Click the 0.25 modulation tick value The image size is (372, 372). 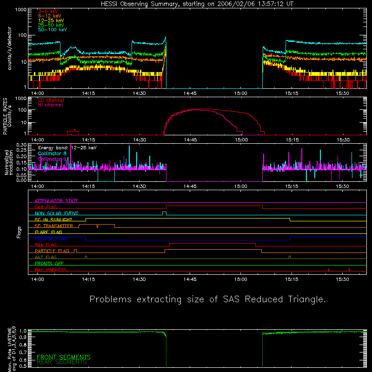click(21, 150)
